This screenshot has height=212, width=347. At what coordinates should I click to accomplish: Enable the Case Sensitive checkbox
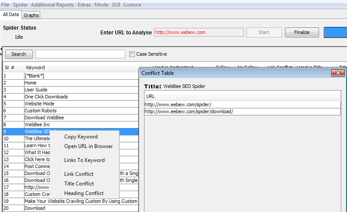pyautogui.click(x=132, y=54)
